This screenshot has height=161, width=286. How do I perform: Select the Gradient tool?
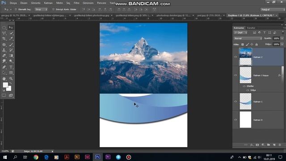[x=11, y=55]
